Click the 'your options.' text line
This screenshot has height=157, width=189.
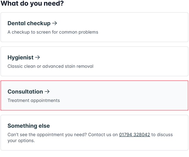click(x=21, y=140)
